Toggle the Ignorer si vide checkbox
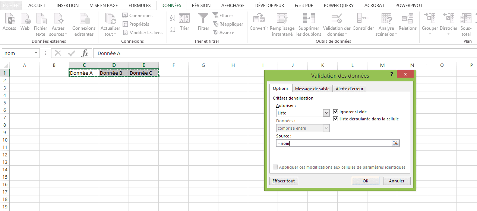This screenshot has height=211, width=477. 336,112
